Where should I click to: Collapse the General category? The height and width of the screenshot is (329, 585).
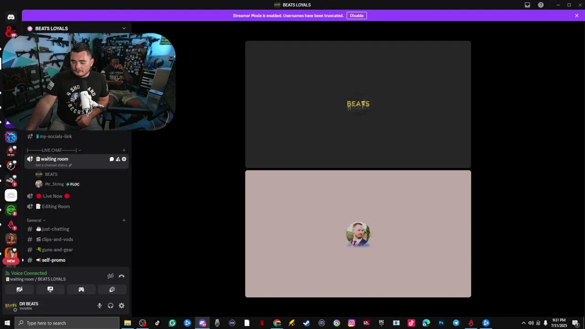coord(36,220)
